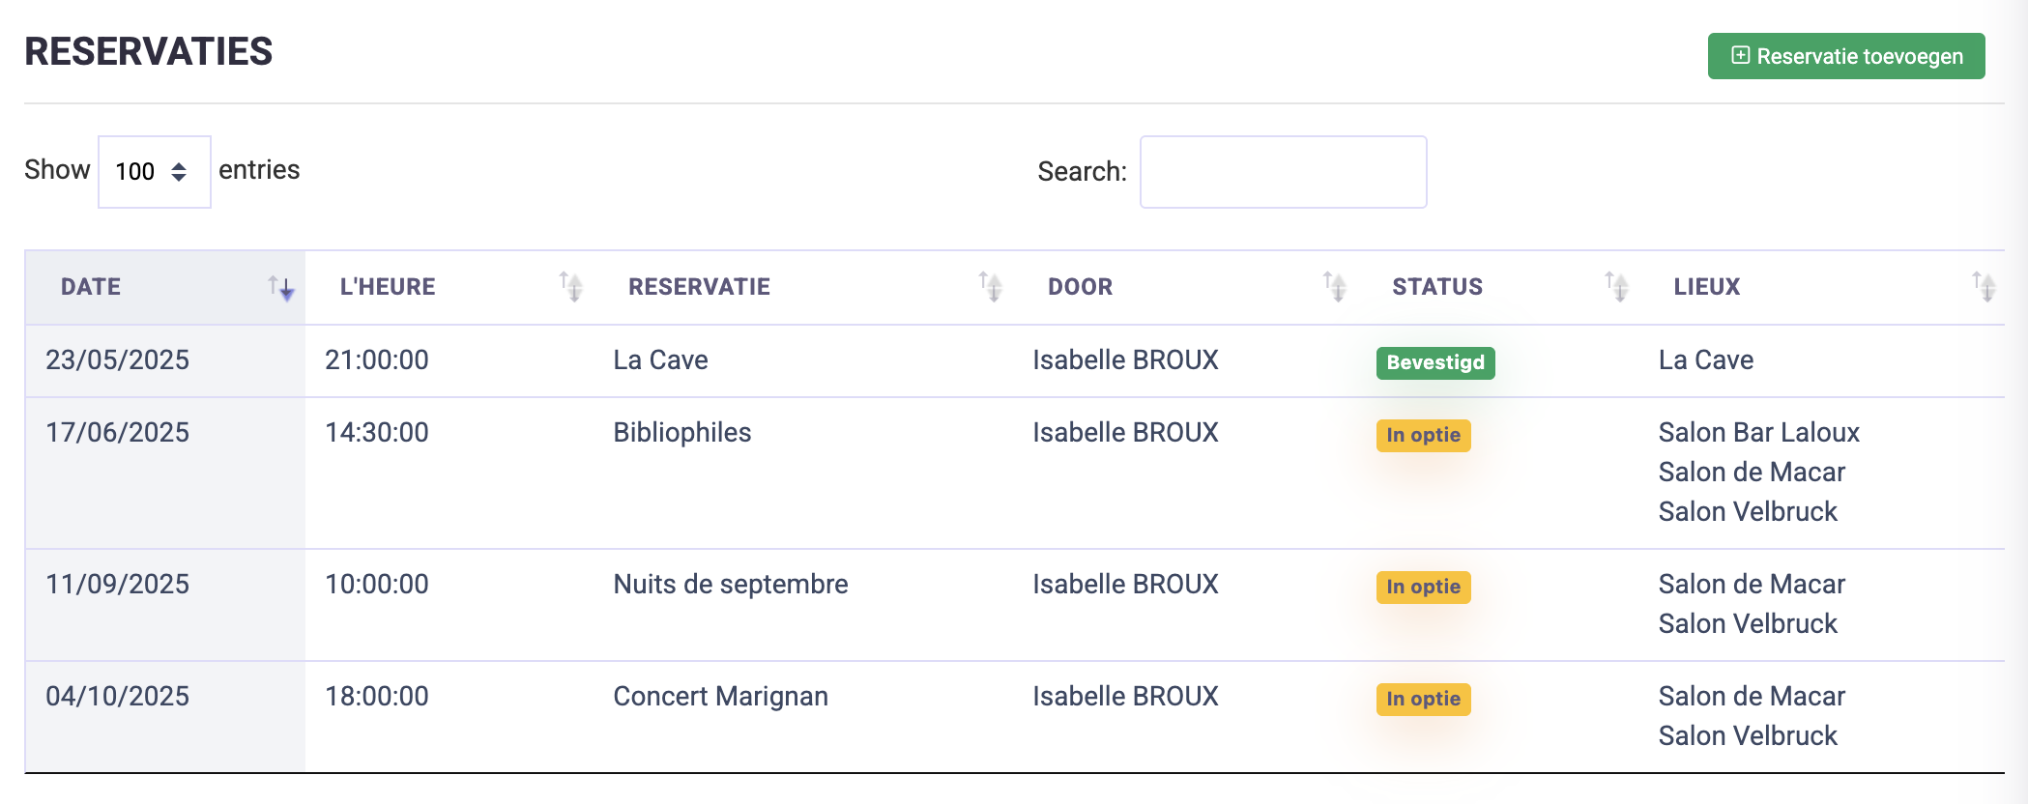The width and height of the screenshot is (2028, 804).
Task: Open the Show entries count dropdown
Action: (154, 172)
